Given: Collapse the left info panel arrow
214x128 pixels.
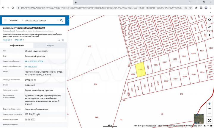Looking at the screenshot, I should pyautogui.click(x=68, y=21).
